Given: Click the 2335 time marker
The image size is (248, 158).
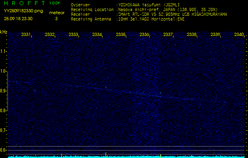Looking at the screenshot, I should point(121,35).
